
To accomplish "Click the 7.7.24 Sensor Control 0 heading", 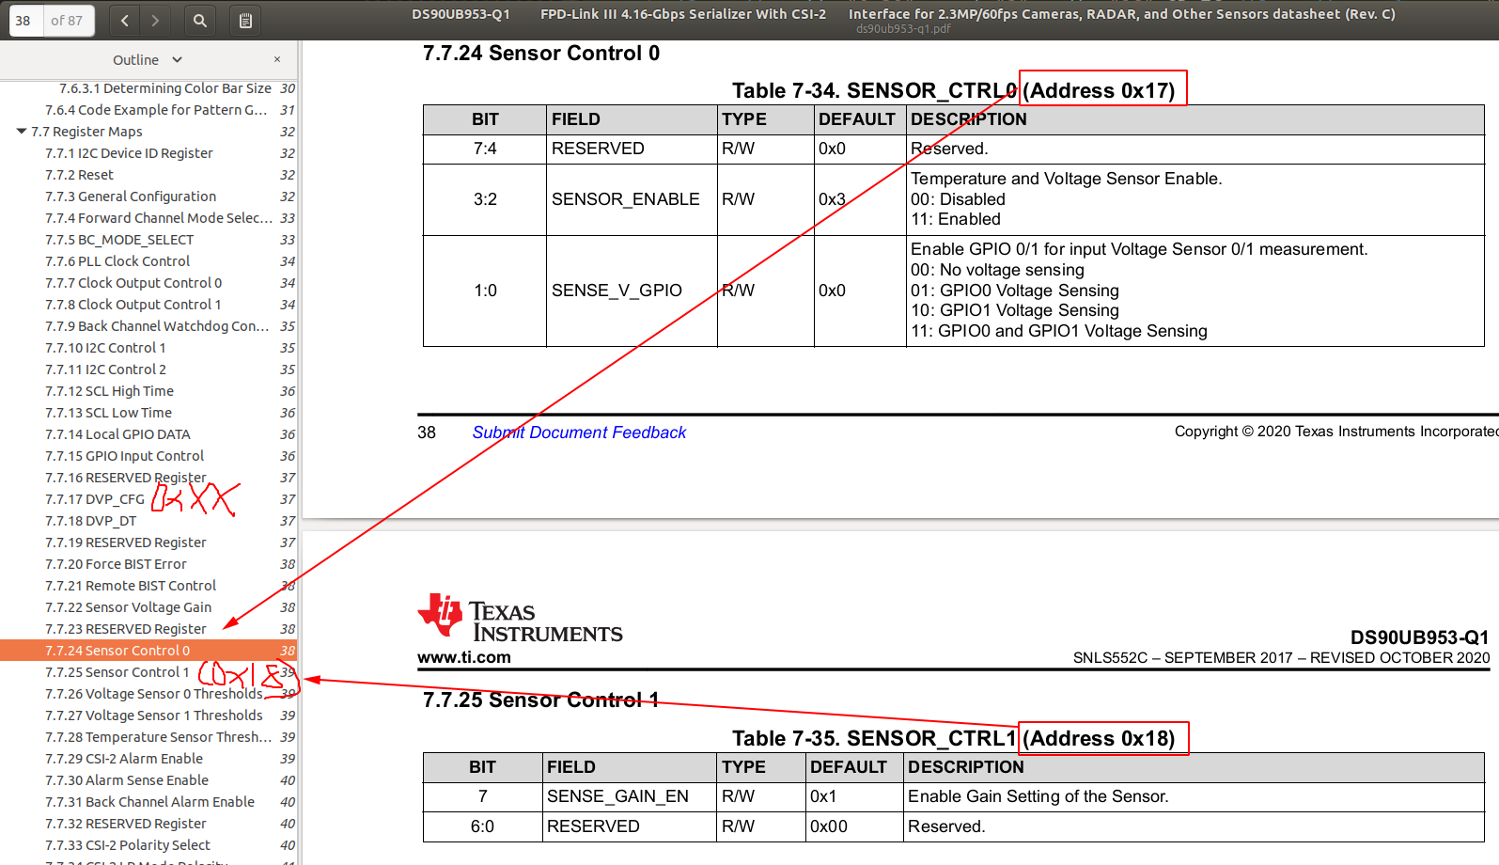I will (541, 54).
